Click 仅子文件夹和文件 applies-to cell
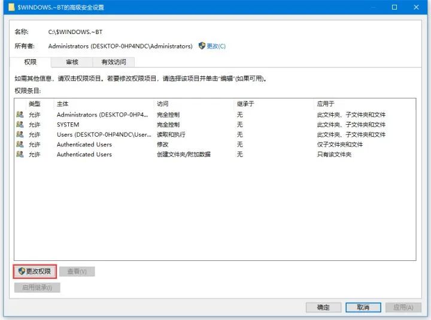The height and width of the screenshot is (320, 431). pyautogui.click(x=340, y=144)
